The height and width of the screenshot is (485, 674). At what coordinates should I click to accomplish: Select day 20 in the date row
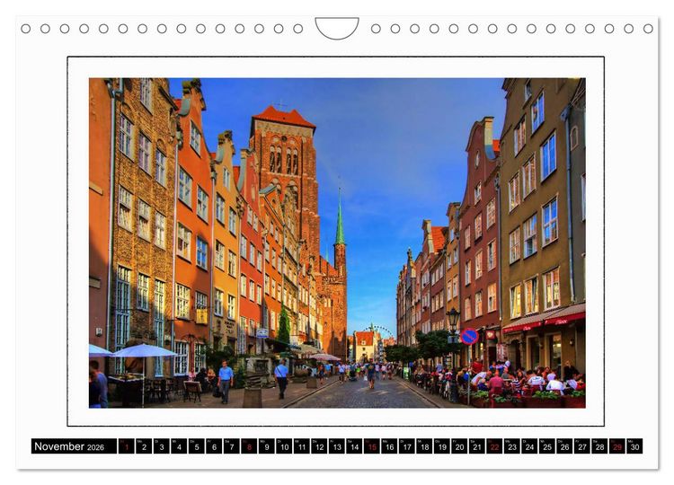[x=460, y=445]
